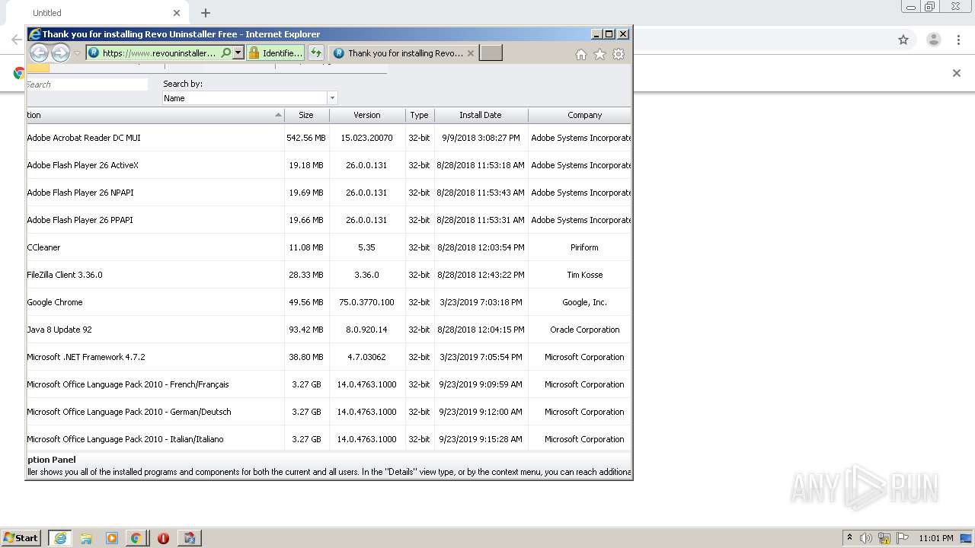Screen dimensions: 975x548
Task: Select Adobe Flash Player 26 ActiveX row
Action: click(328, 165)
